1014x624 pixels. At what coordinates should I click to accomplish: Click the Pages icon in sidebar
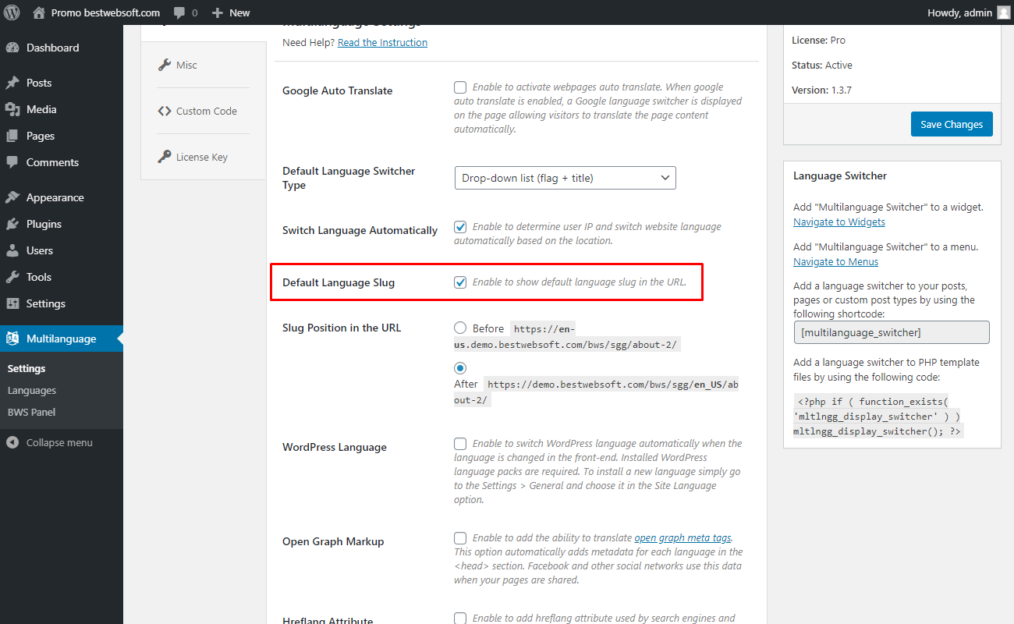12,136
